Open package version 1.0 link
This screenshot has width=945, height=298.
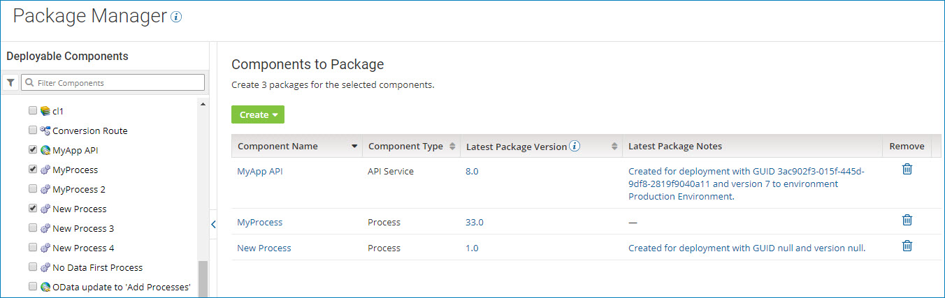point(472,248)
